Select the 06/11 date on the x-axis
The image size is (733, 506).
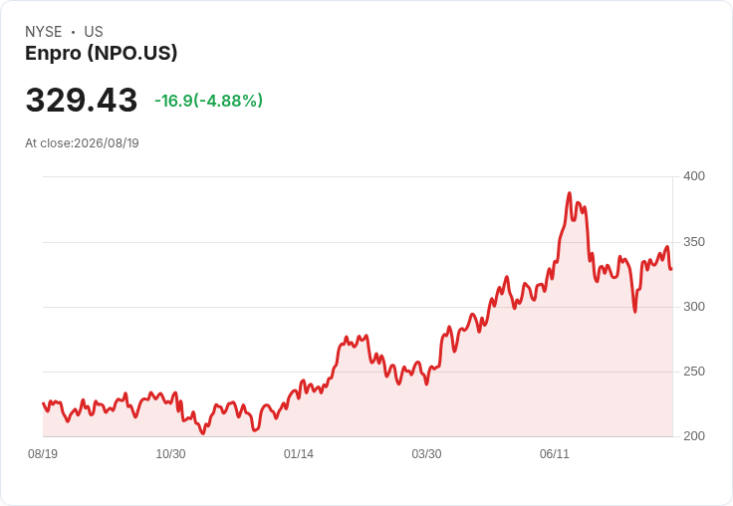(555, 453)
